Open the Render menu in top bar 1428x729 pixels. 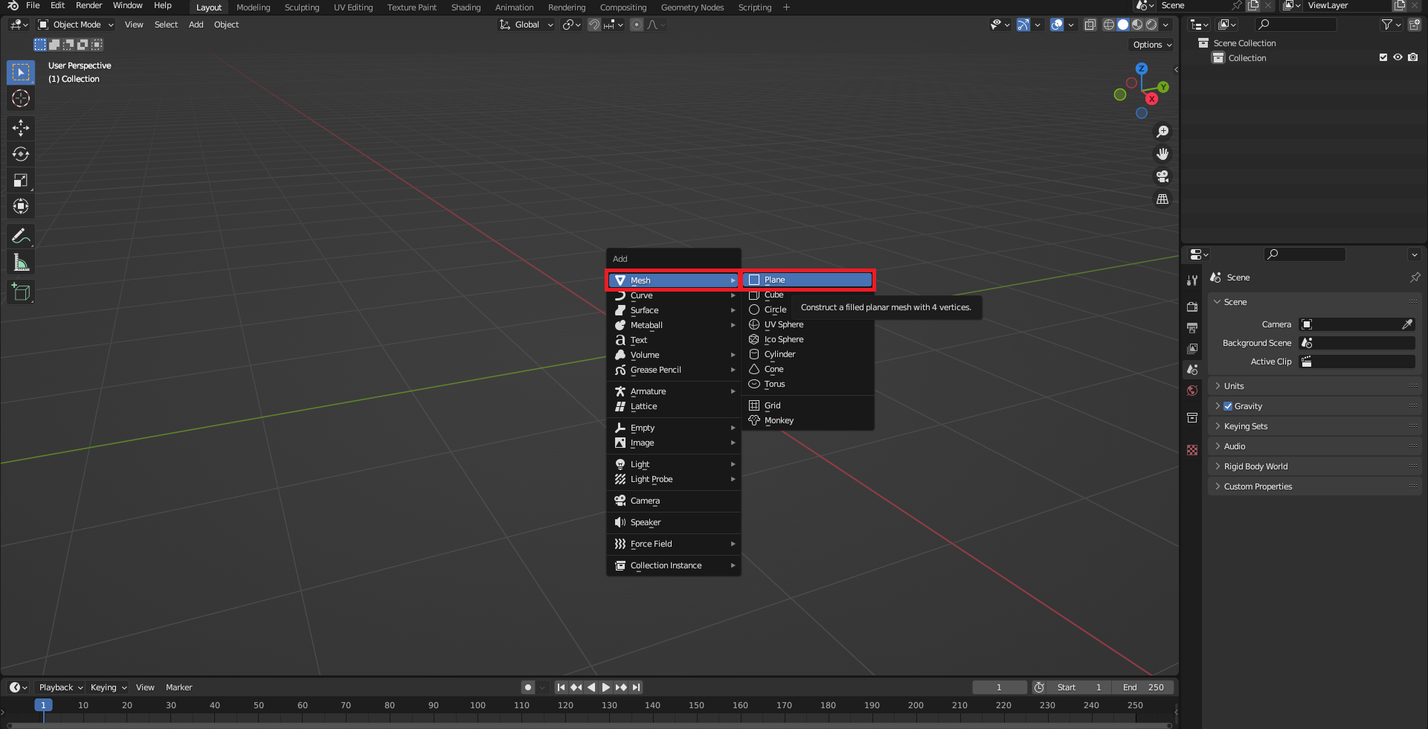click(x=89, y=5)
